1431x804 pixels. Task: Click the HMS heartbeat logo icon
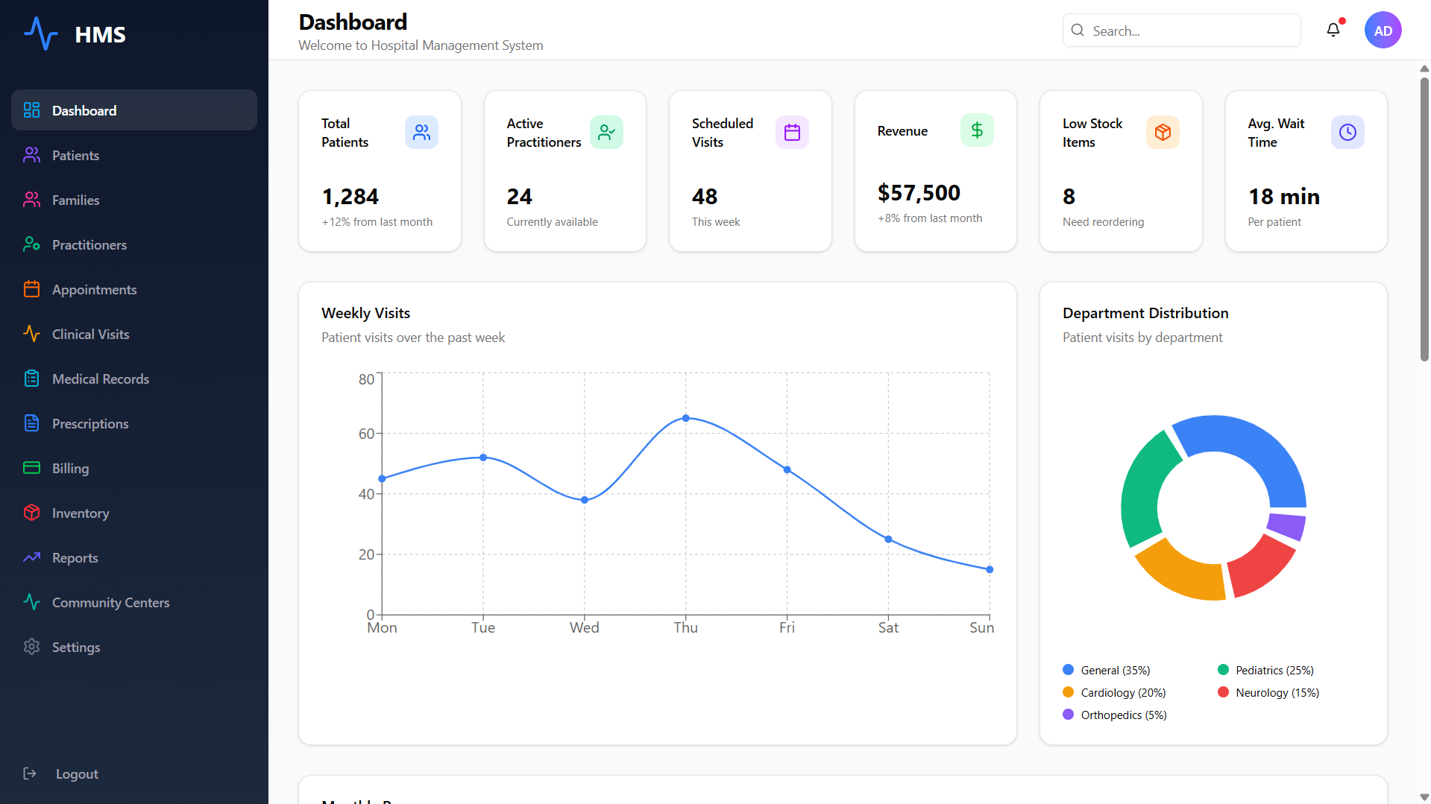coord(41,34)
